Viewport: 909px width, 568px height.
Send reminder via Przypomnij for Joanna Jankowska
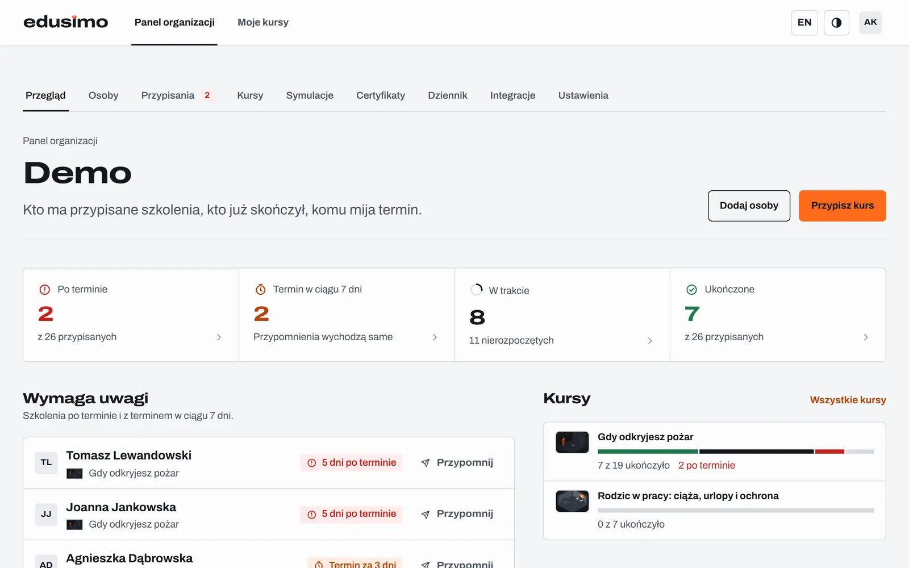[457, 514]
